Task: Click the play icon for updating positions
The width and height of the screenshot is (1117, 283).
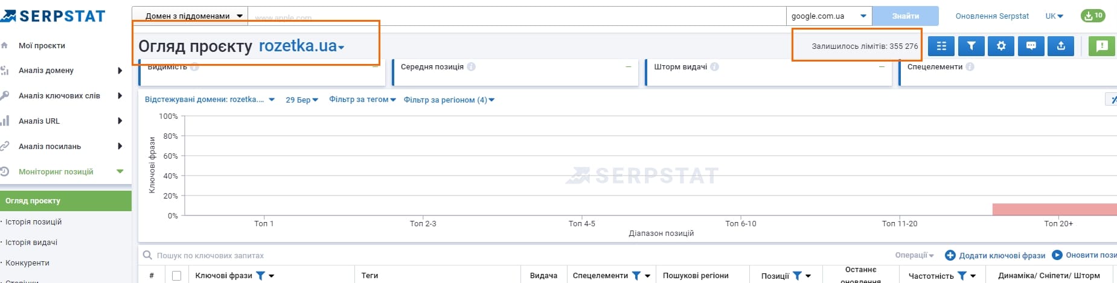Action: pyautogui.click(x=1057, y=255)
